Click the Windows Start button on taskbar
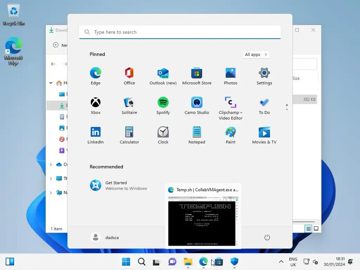 tap(126, 262)
